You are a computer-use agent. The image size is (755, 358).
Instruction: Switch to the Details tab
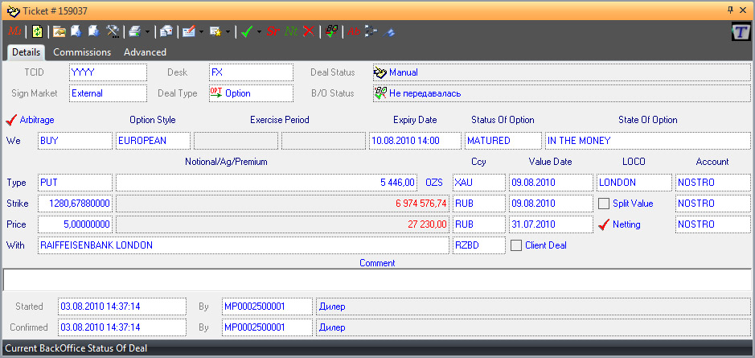pyautogui.click(x=26, y=52)
